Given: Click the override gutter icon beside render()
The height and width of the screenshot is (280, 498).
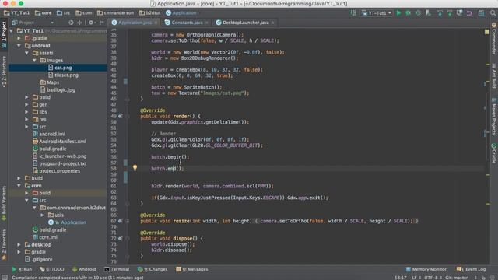Looking at the screenshot, I should point(120,116).
